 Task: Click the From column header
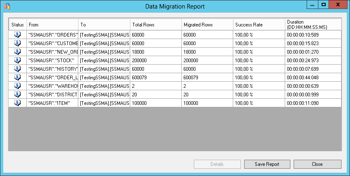52,24
